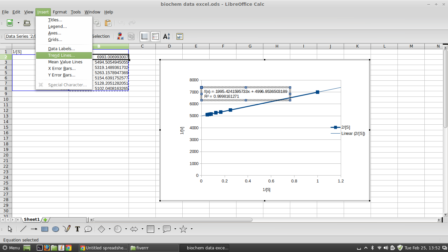Choose Trend Lines from the Insert menu
448x252 pixels.
click(x=61, y=55)
